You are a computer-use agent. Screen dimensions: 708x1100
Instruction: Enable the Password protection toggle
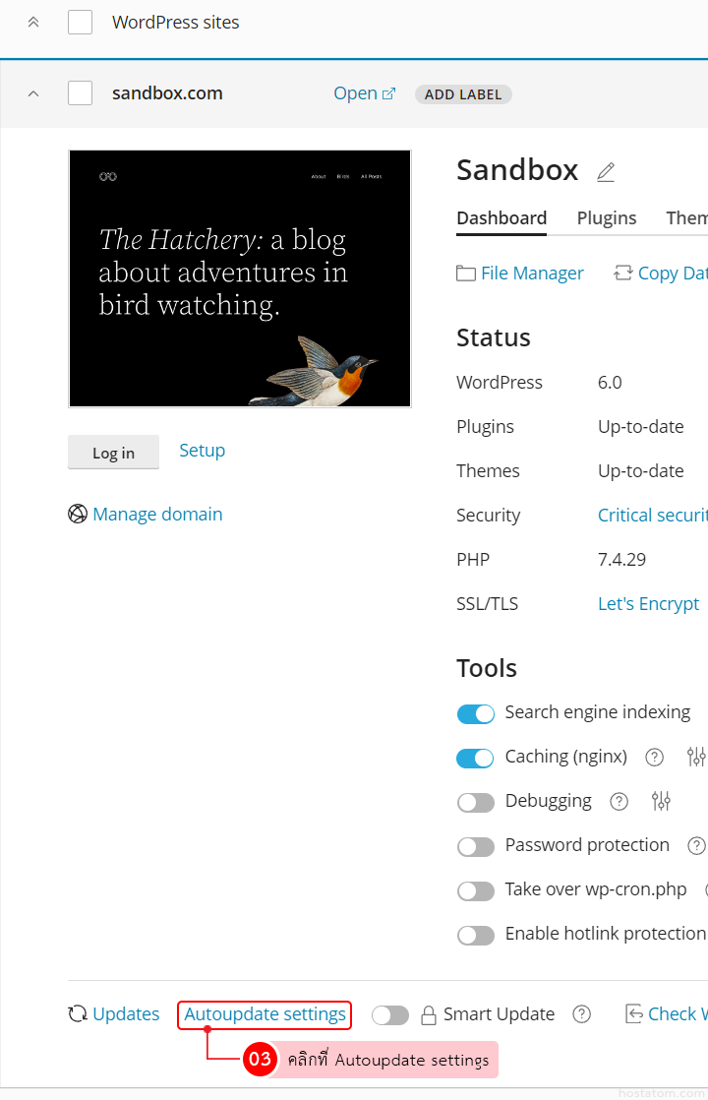tap(476, 846)
